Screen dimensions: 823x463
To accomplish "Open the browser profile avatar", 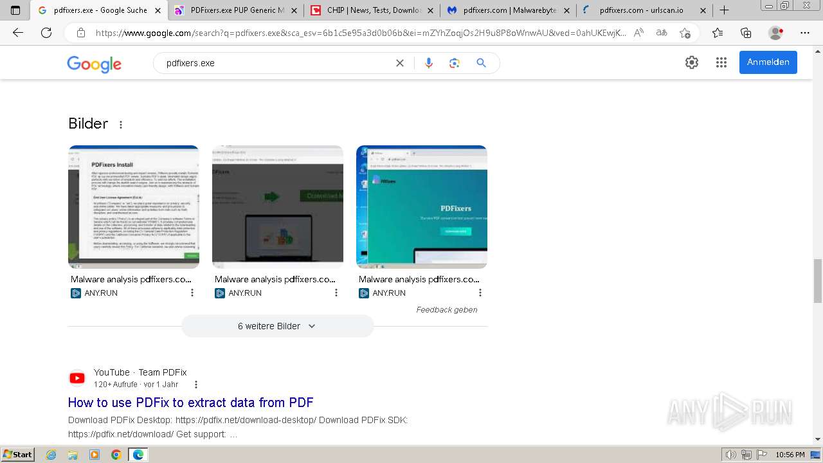I will tap(776, 33).
